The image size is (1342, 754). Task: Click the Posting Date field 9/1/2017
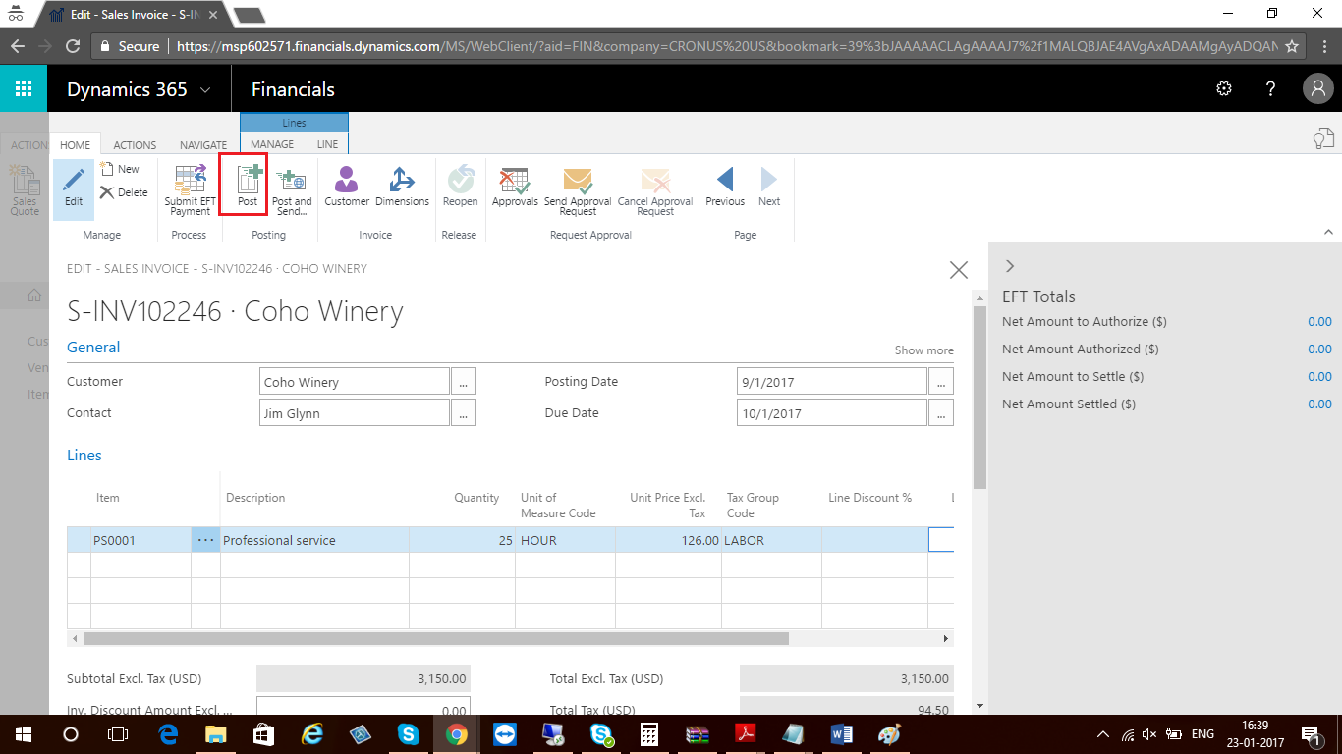pos(832,382)
